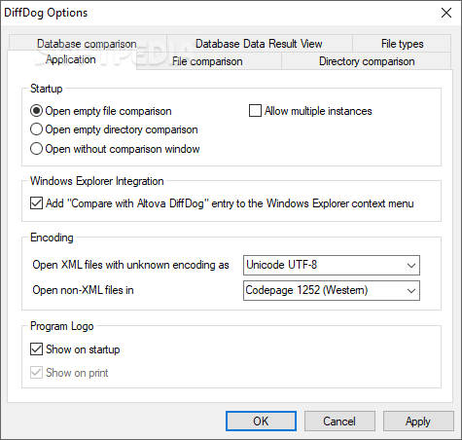This screenshot has width=462, height=440.
Task: Open the Directory comparison tab
Action: click(367, 61)
